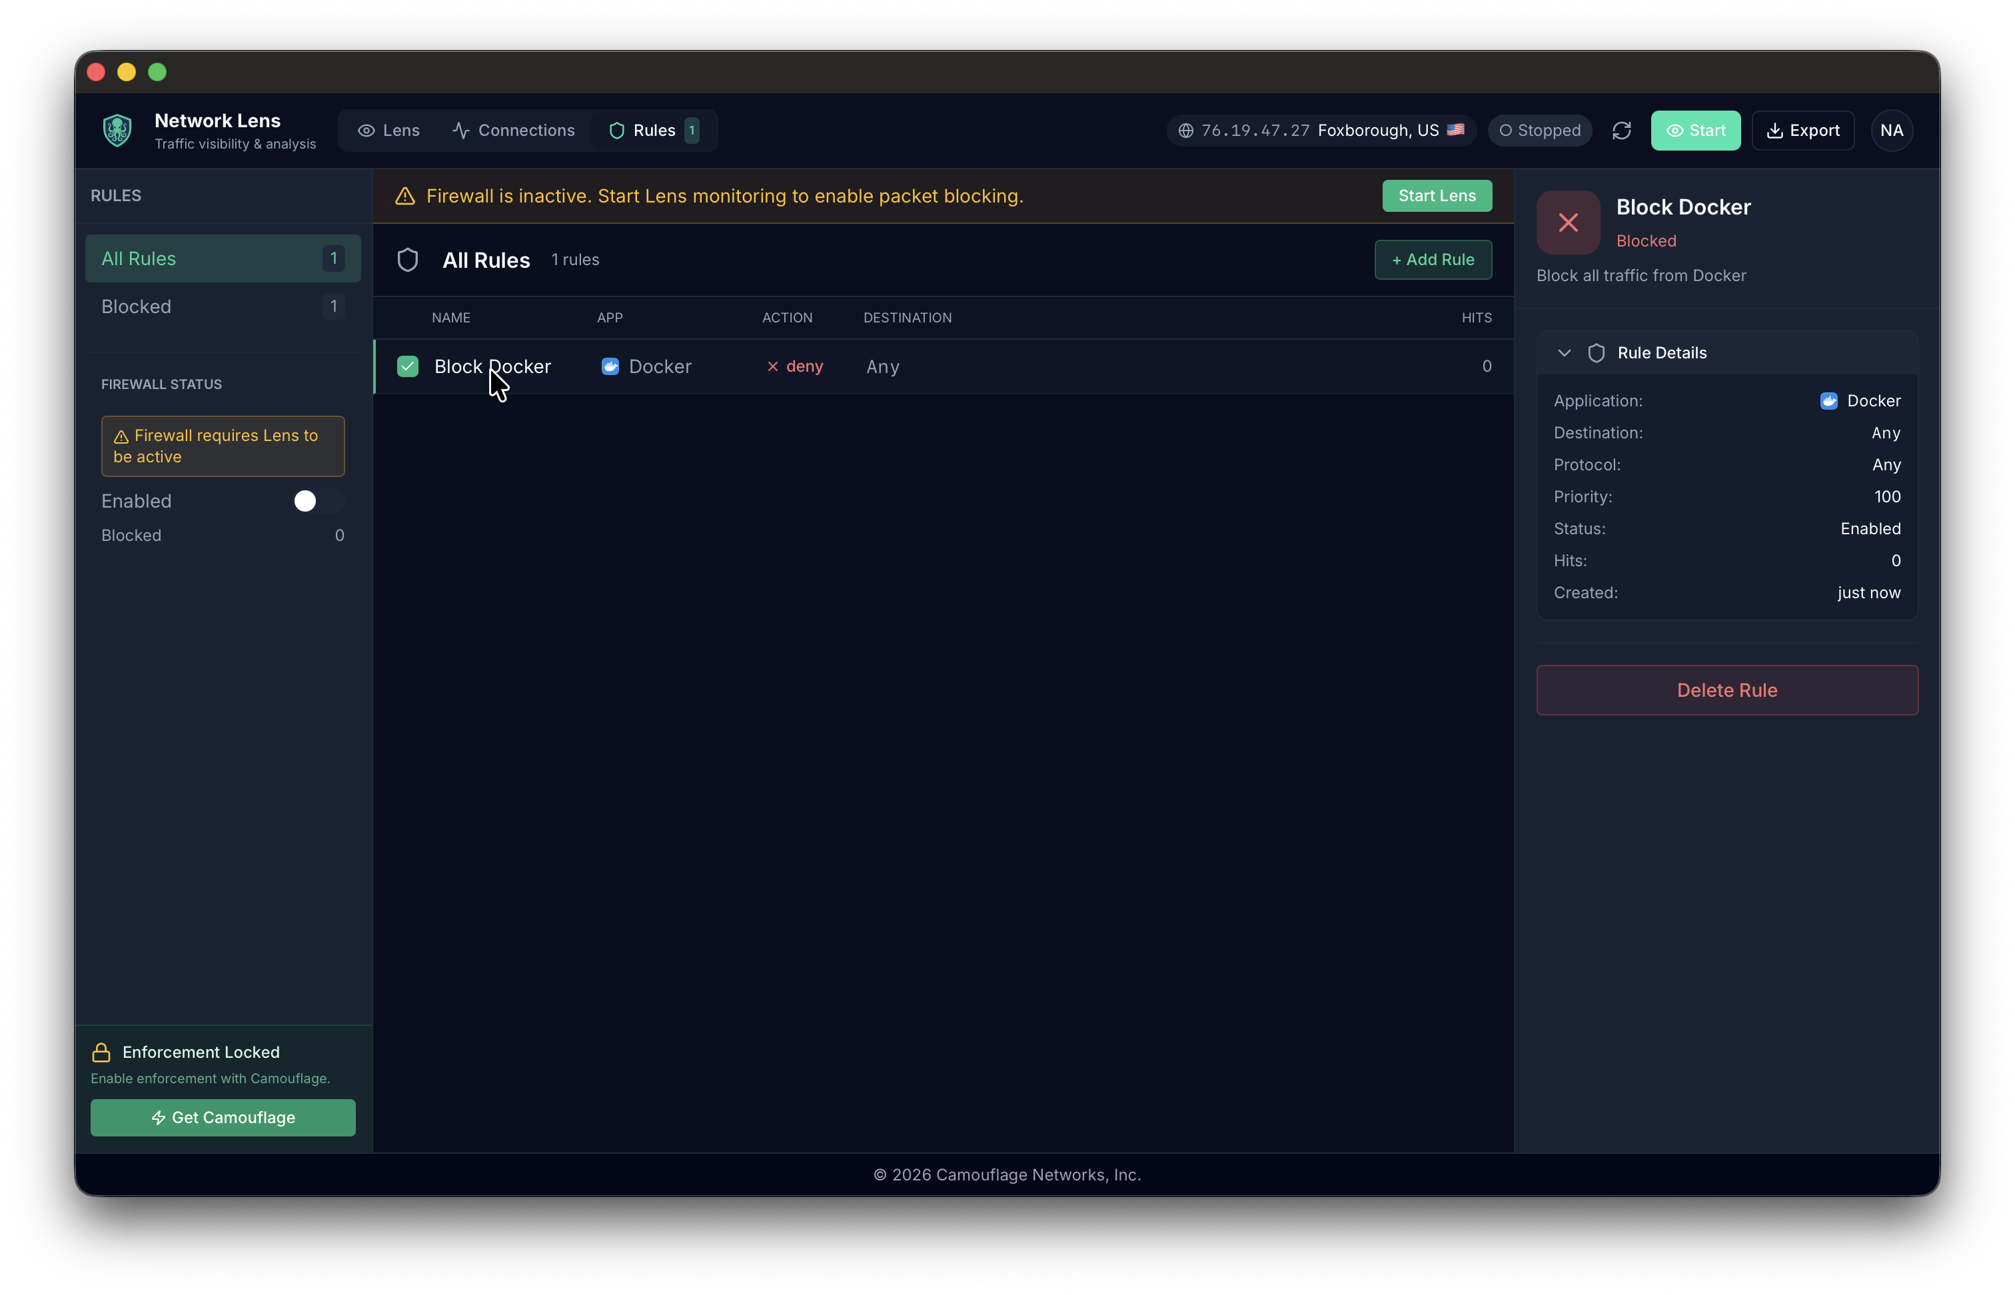This screenshot has width=2015, height=1295.
Task: Click the Created value just now
Action: tap(1868, 593)
